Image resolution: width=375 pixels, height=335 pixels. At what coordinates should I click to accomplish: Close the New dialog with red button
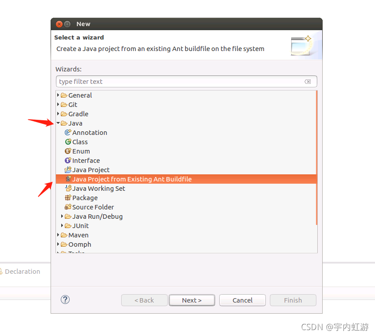[x=59, y=24]
